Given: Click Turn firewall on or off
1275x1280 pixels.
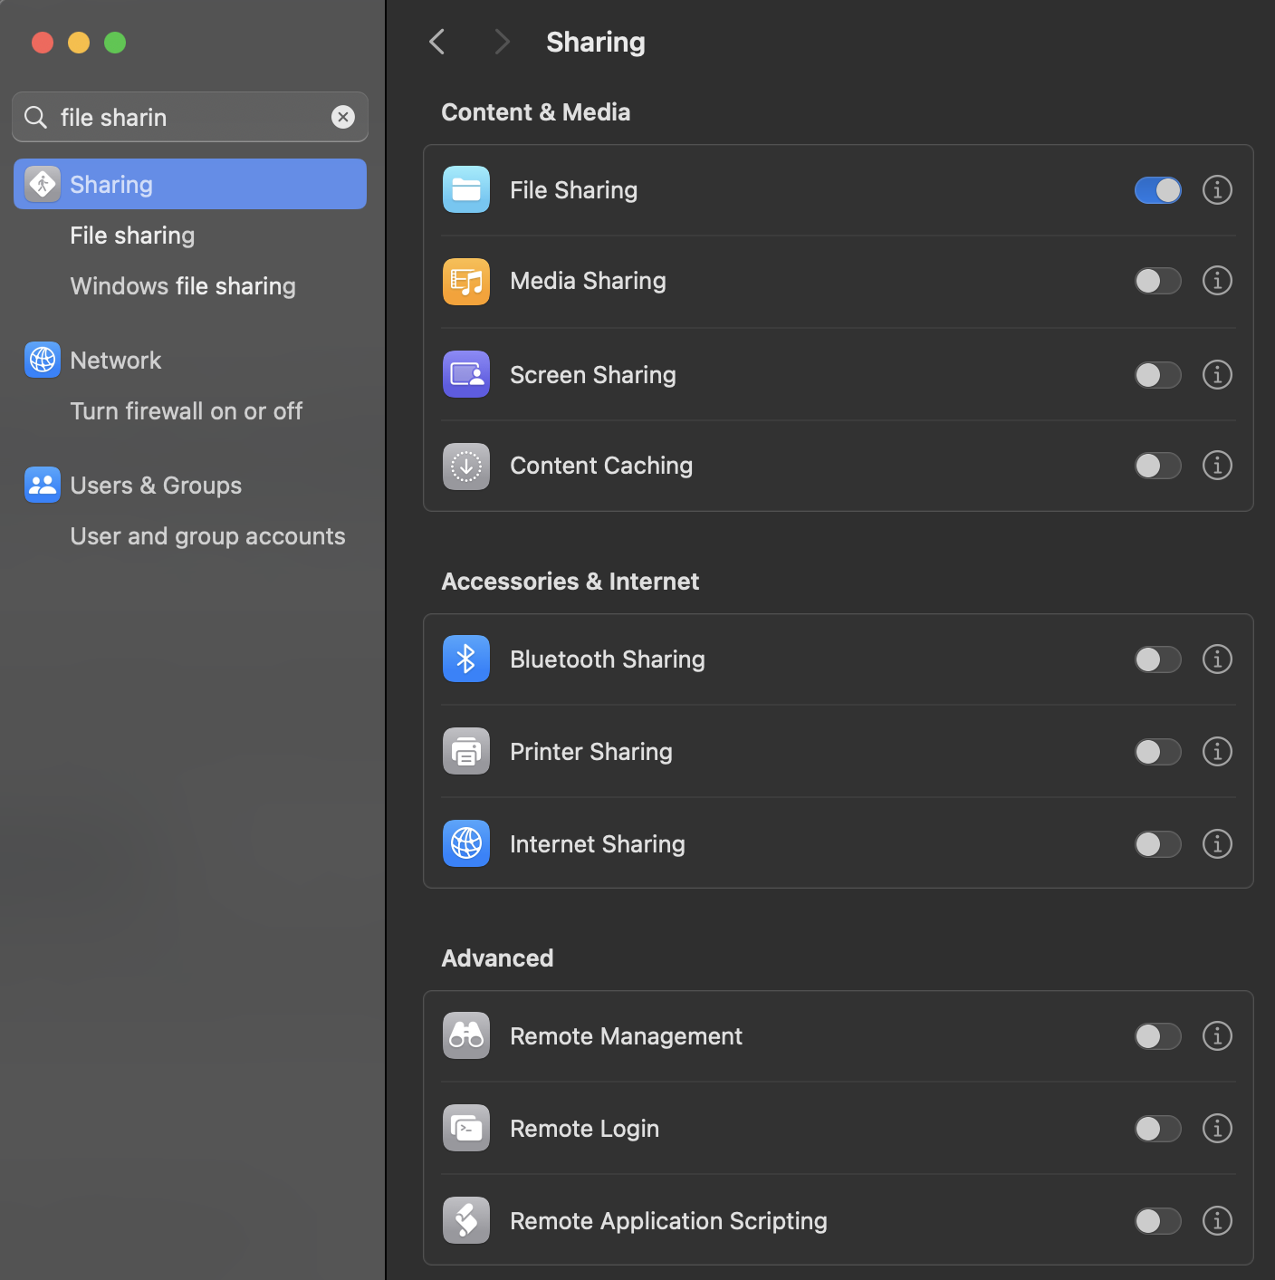Looking at the screenshot, I should [x=186, y=411].
